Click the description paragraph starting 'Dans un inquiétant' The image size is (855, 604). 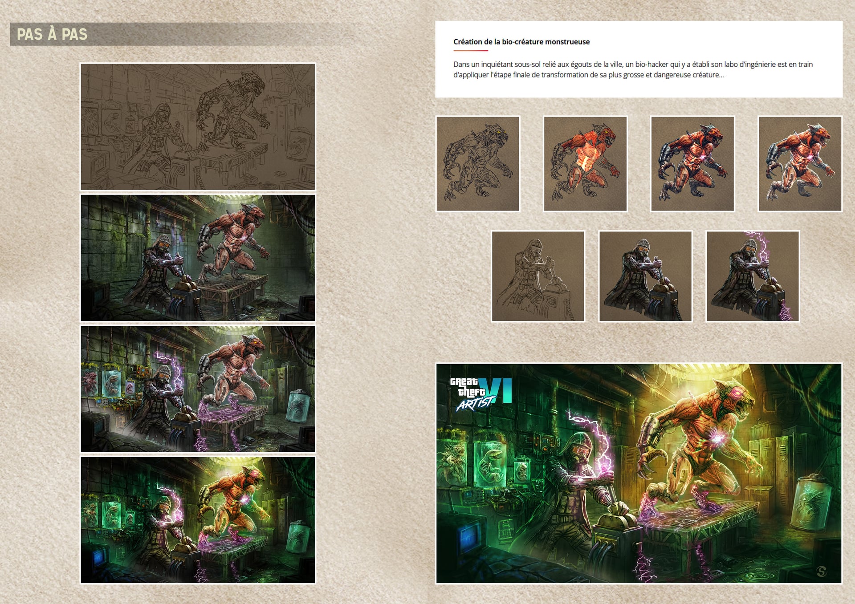[633, 69]
